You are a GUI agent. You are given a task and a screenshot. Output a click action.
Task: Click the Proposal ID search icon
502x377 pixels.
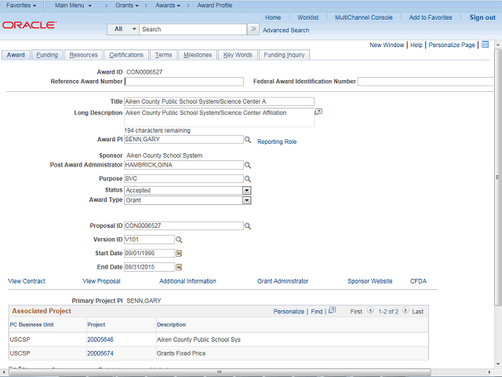tap(247, 226)
